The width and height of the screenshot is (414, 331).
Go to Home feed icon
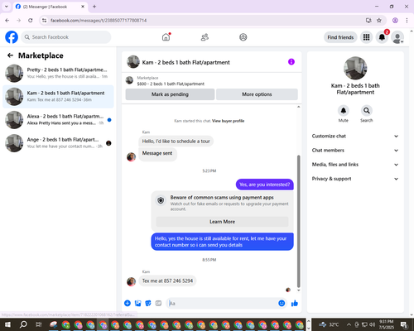click(x=166, y=37)
